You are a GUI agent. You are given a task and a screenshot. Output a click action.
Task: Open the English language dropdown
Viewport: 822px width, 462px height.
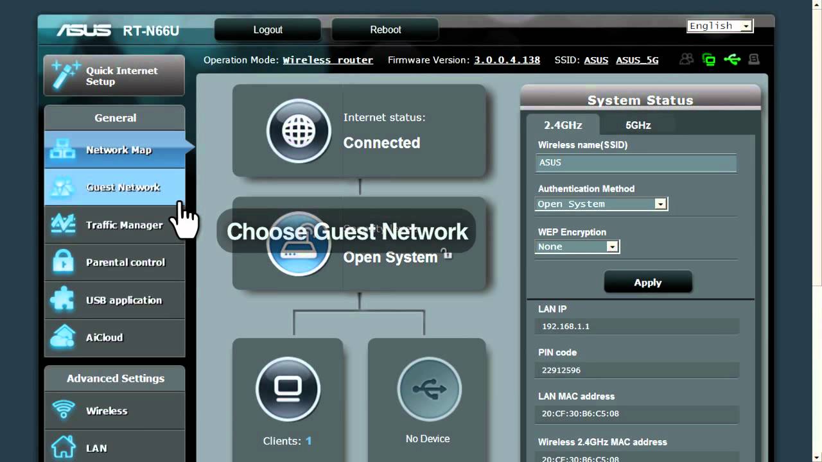719,26
